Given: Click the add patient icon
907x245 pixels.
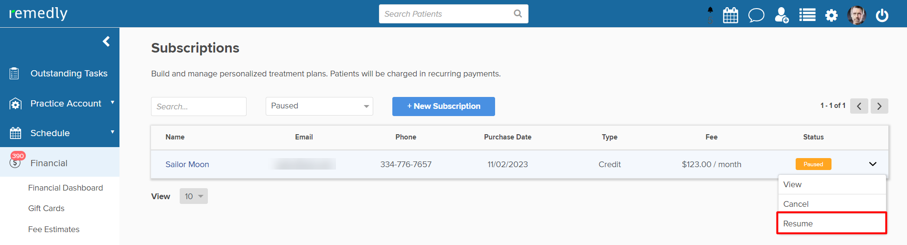Looking at the screenshot, I should point(782,15).
